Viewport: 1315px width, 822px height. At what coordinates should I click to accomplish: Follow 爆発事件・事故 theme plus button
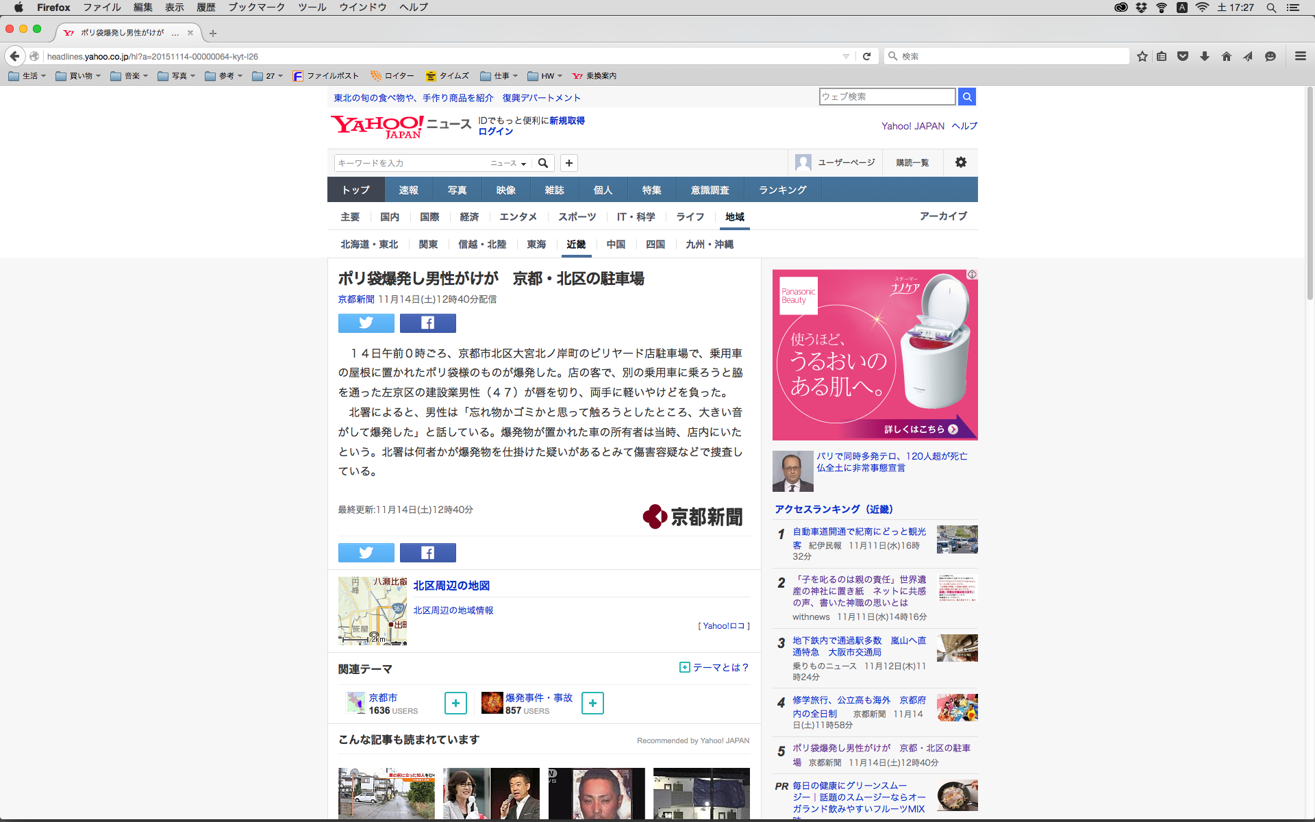(592, 703)
